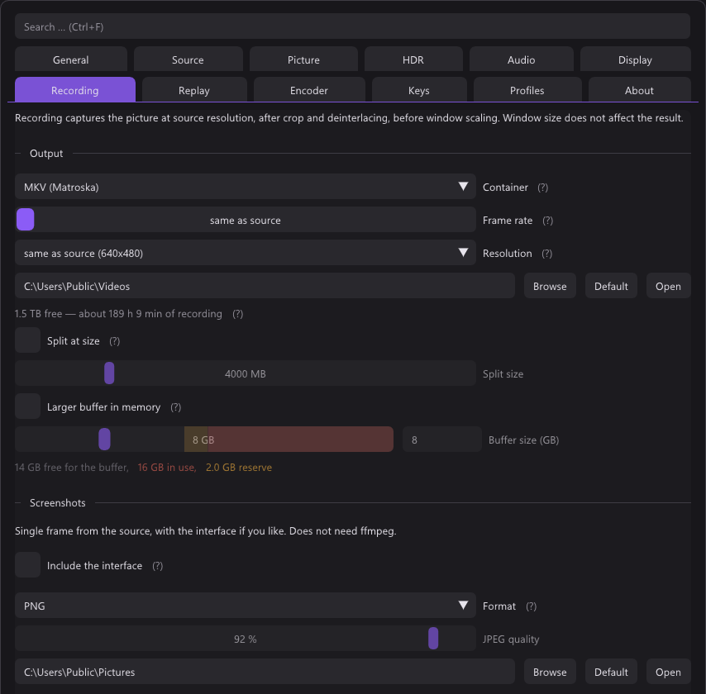706x694 pixels.
Task: Open the Replay tab
Action: tap(194, 89)
